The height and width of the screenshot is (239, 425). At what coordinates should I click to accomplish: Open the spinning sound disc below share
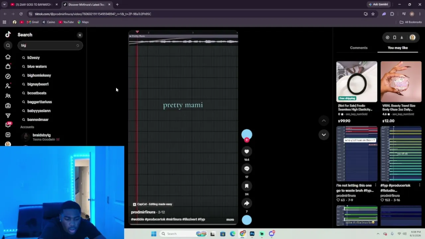(247, 220)
